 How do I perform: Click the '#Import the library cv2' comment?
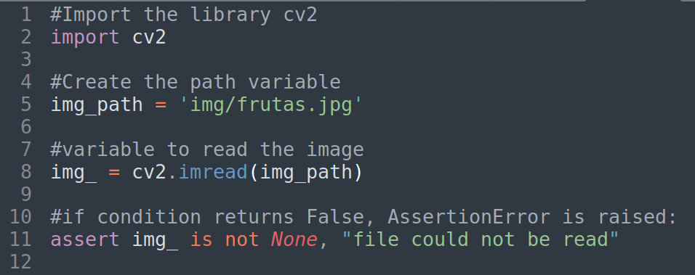184,15
